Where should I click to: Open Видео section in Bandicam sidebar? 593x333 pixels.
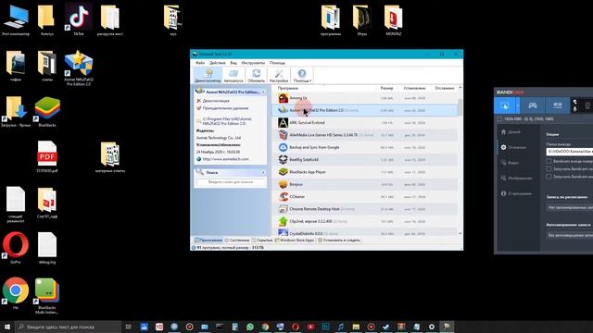pos(510,163)
